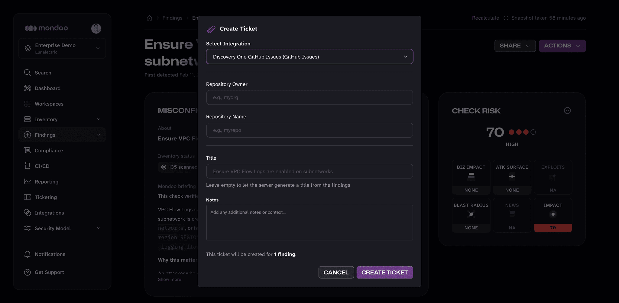
Task: Click the Mondoo logo in sidebar
Action: pyautogui.click(x=46, y=28)
